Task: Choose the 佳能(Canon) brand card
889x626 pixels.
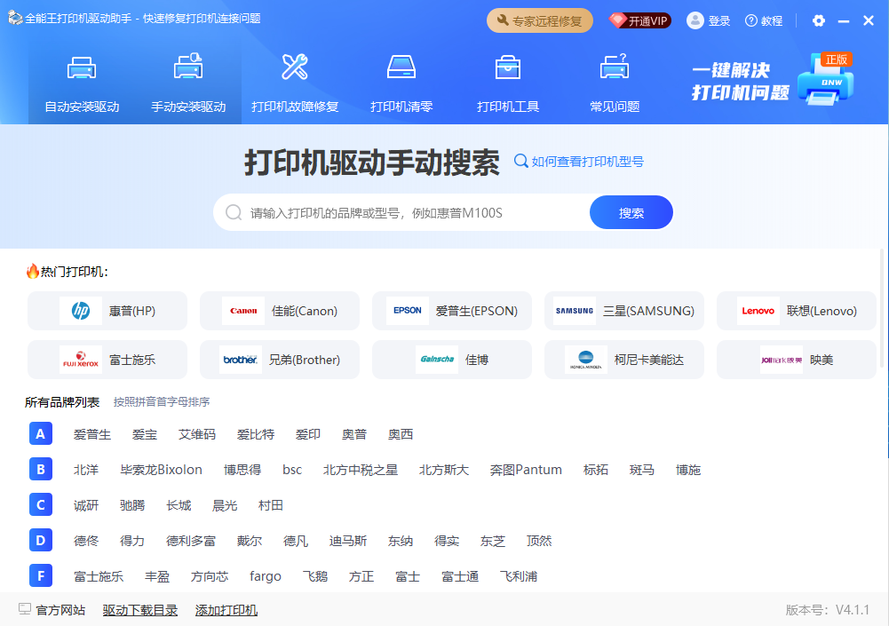Action: [x=280, y=311]
